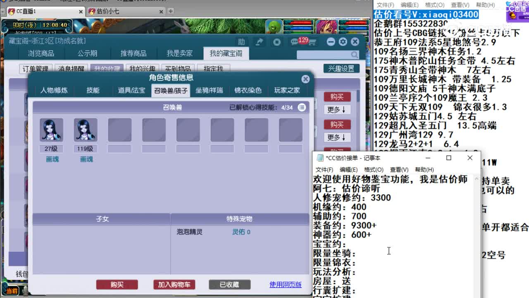Click 买到物品 sub-tab
The height and width of the screenshot is (298, 529).
[x=178, y=69]
